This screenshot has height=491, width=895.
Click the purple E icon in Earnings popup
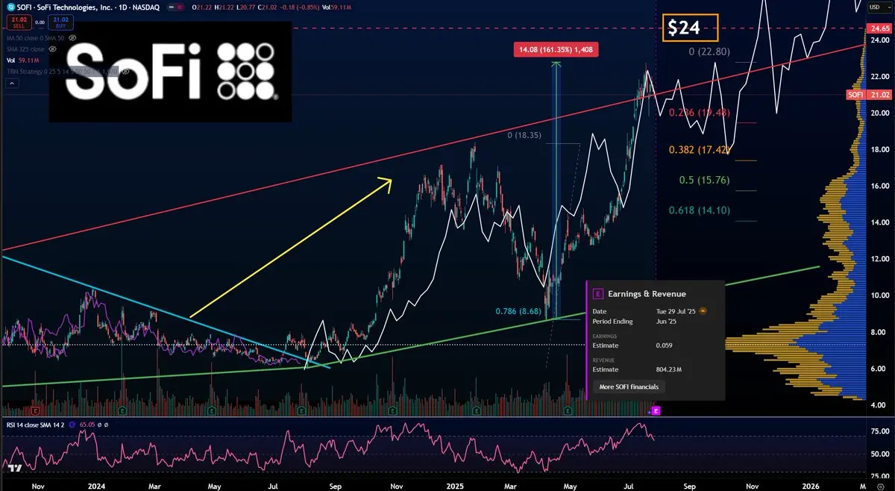(x=597, y=294)
